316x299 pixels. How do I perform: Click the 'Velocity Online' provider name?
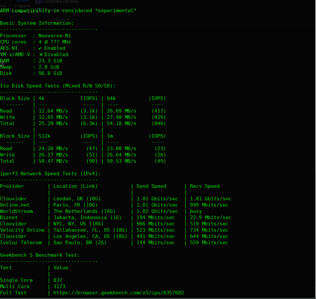22,230
